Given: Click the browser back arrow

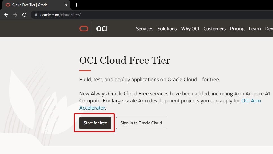Looking at the screenshot, I should pyautogui.click(x=6, y=15).
